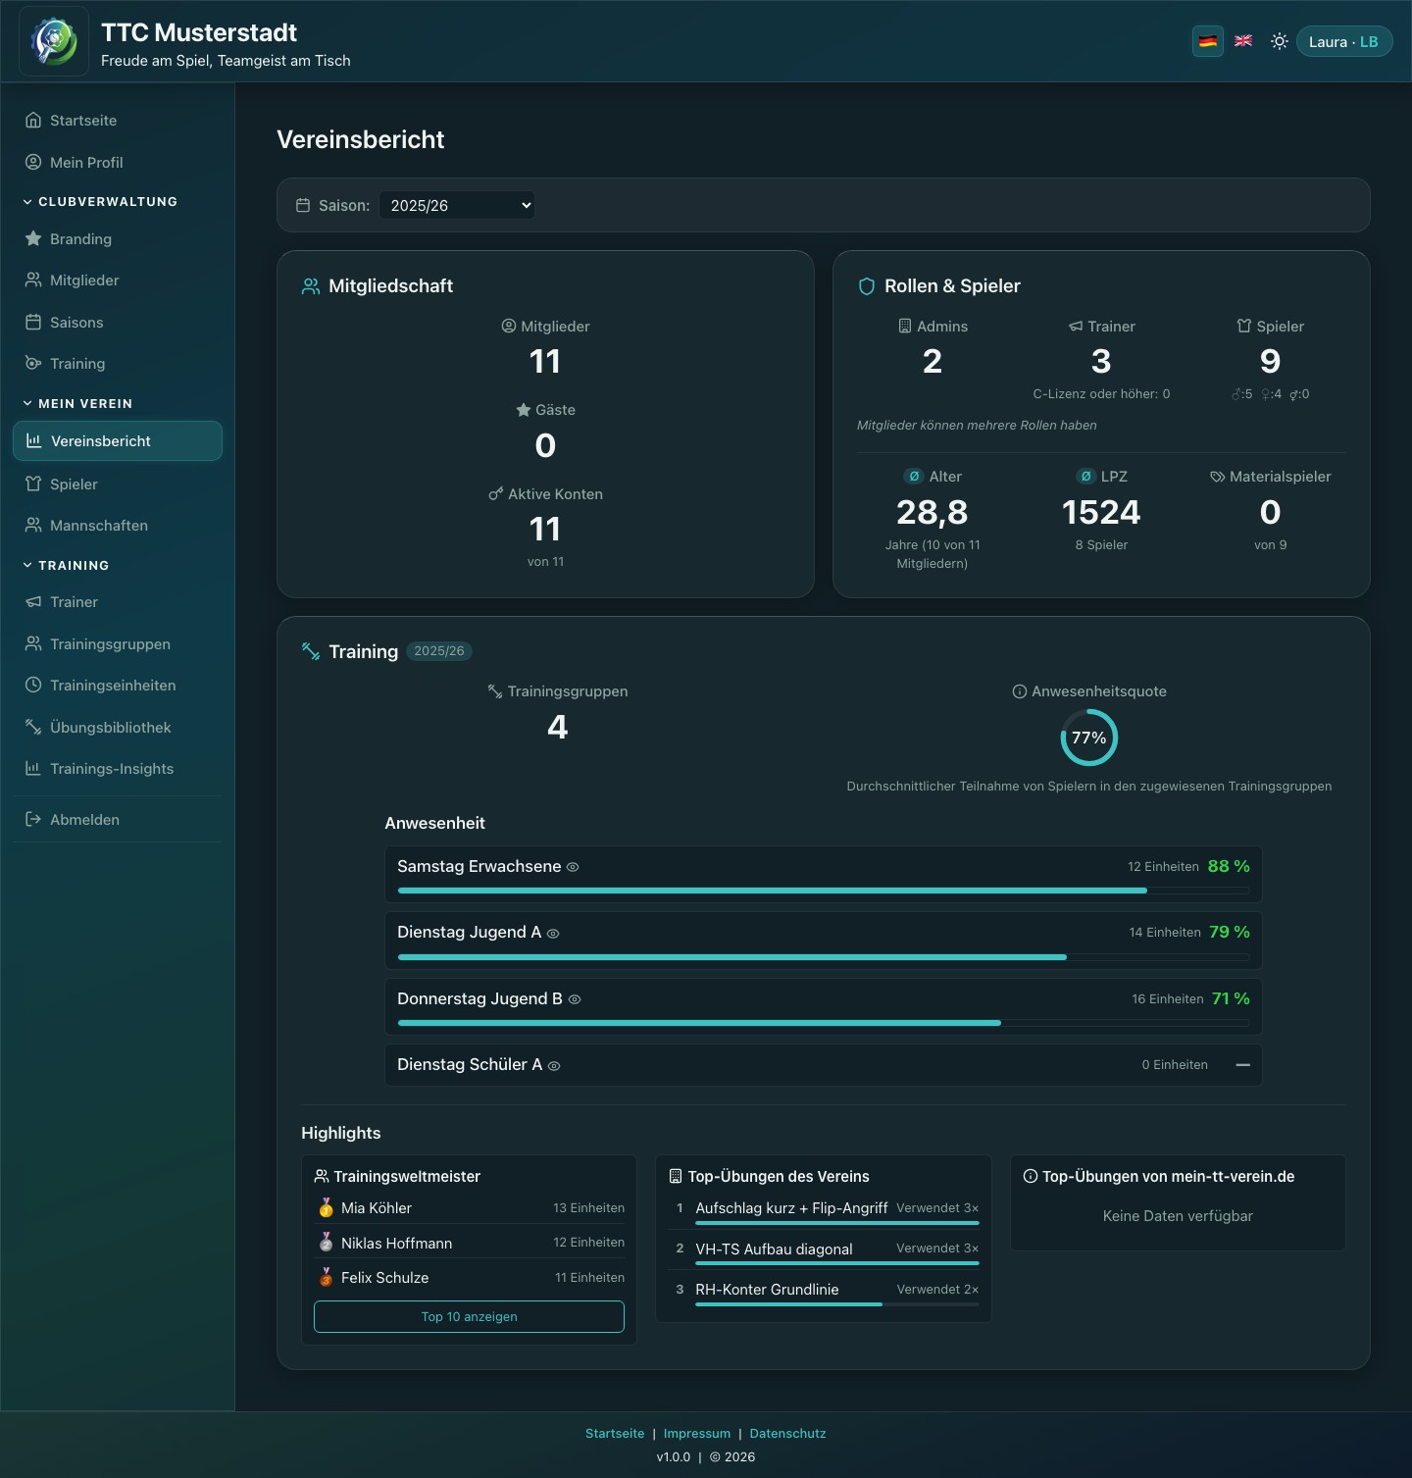Viewport: 1412px width, 1478px height.
Task: Click the TTC Musterstadt club logo
Action: (x=54, y=41)
